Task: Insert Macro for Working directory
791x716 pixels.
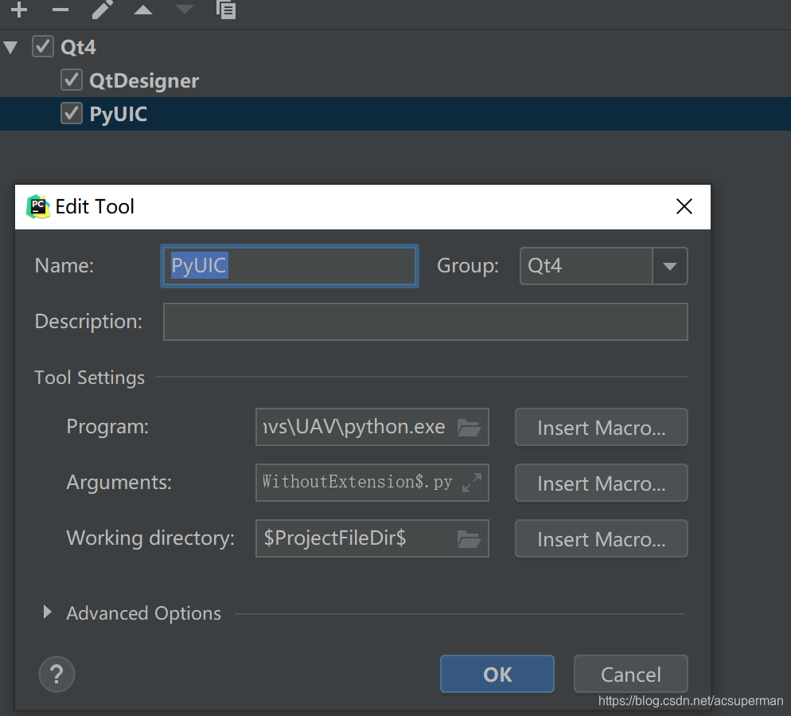Action: click(x=602, y=538)
